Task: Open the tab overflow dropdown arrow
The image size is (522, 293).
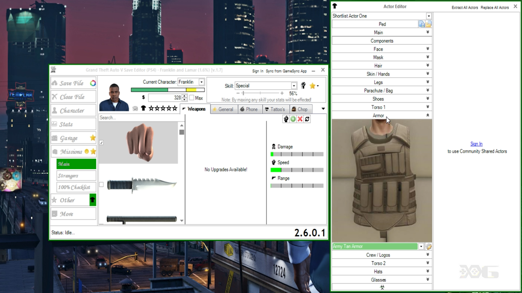Action: point(323,109)
